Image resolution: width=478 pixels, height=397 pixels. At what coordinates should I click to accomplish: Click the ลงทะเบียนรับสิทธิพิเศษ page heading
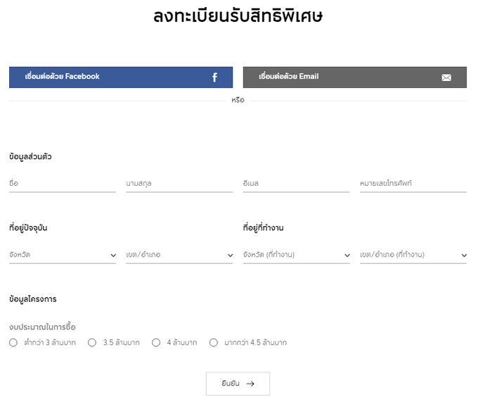pos(238,16)
